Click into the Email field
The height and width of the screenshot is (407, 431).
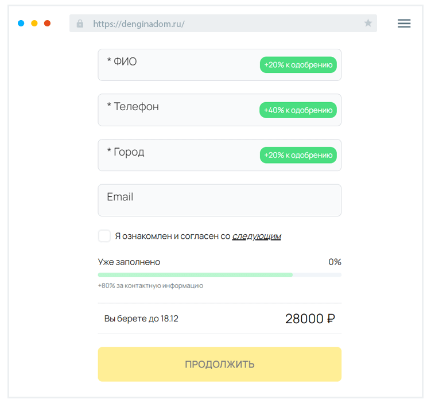219,200
